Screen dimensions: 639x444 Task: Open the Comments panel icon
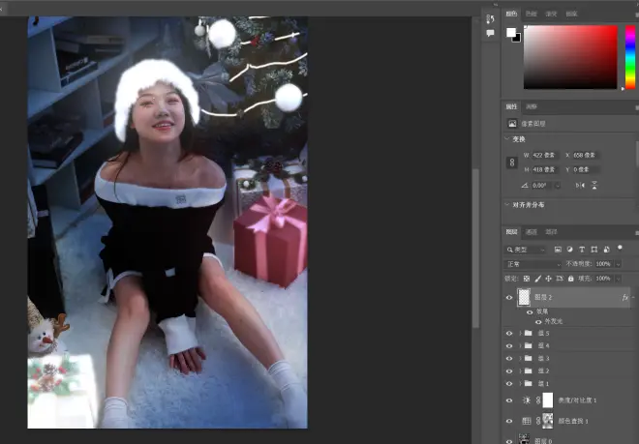click(x=490, y=33)
